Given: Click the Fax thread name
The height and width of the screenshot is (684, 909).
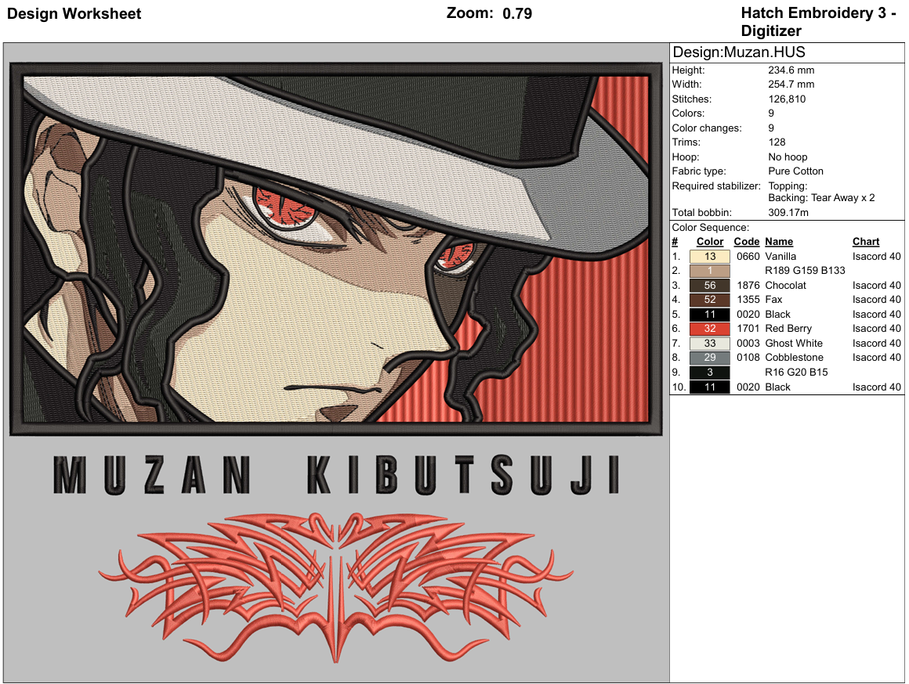Looking at the screenshot, I should 773,300.
